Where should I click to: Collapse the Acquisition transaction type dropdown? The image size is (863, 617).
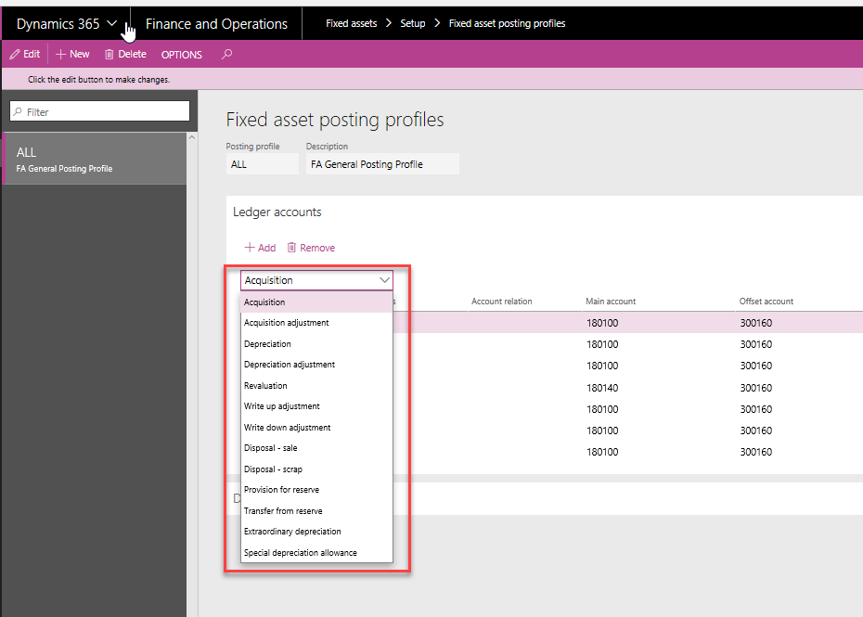[384, 280]
